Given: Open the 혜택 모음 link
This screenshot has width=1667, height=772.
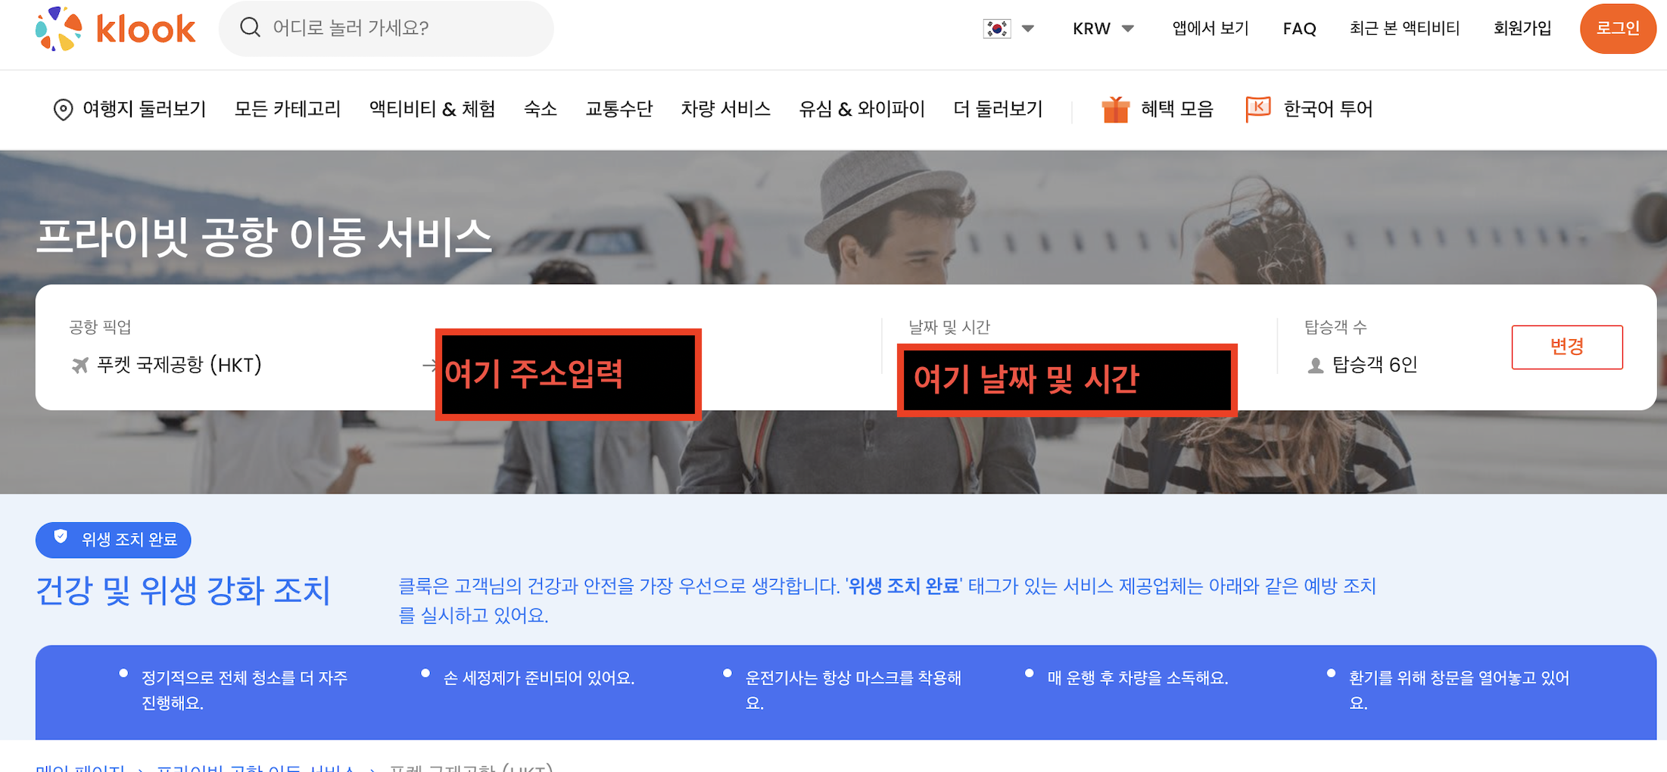Looking at the screenshot, I should tap(1177, 109).
